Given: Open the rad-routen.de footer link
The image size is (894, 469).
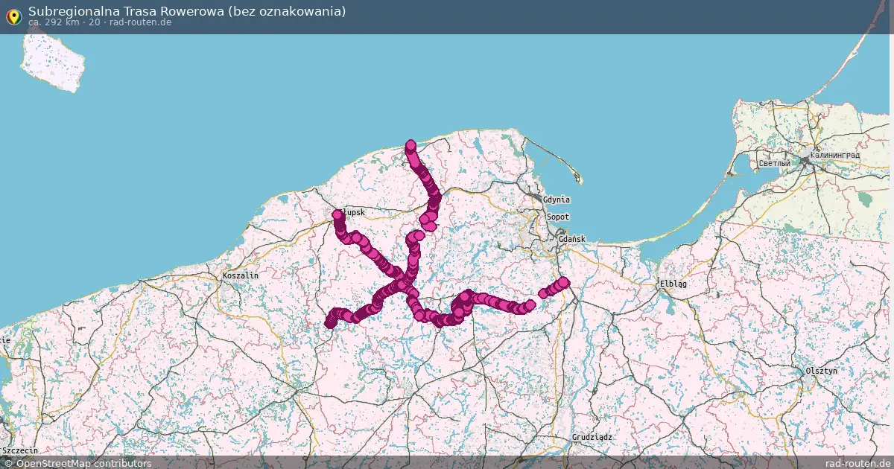Looking at the screenshot, I should pyautogui.click(x=857, y=463).
